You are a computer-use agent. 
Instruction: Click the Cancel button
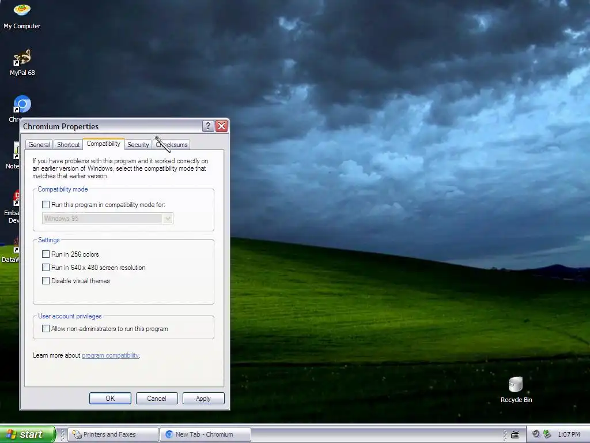(157, 398)
